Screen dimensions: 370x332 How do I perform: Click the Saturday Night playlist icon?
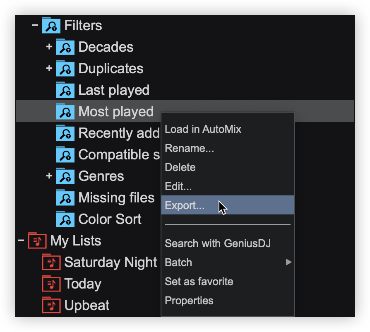51,262
